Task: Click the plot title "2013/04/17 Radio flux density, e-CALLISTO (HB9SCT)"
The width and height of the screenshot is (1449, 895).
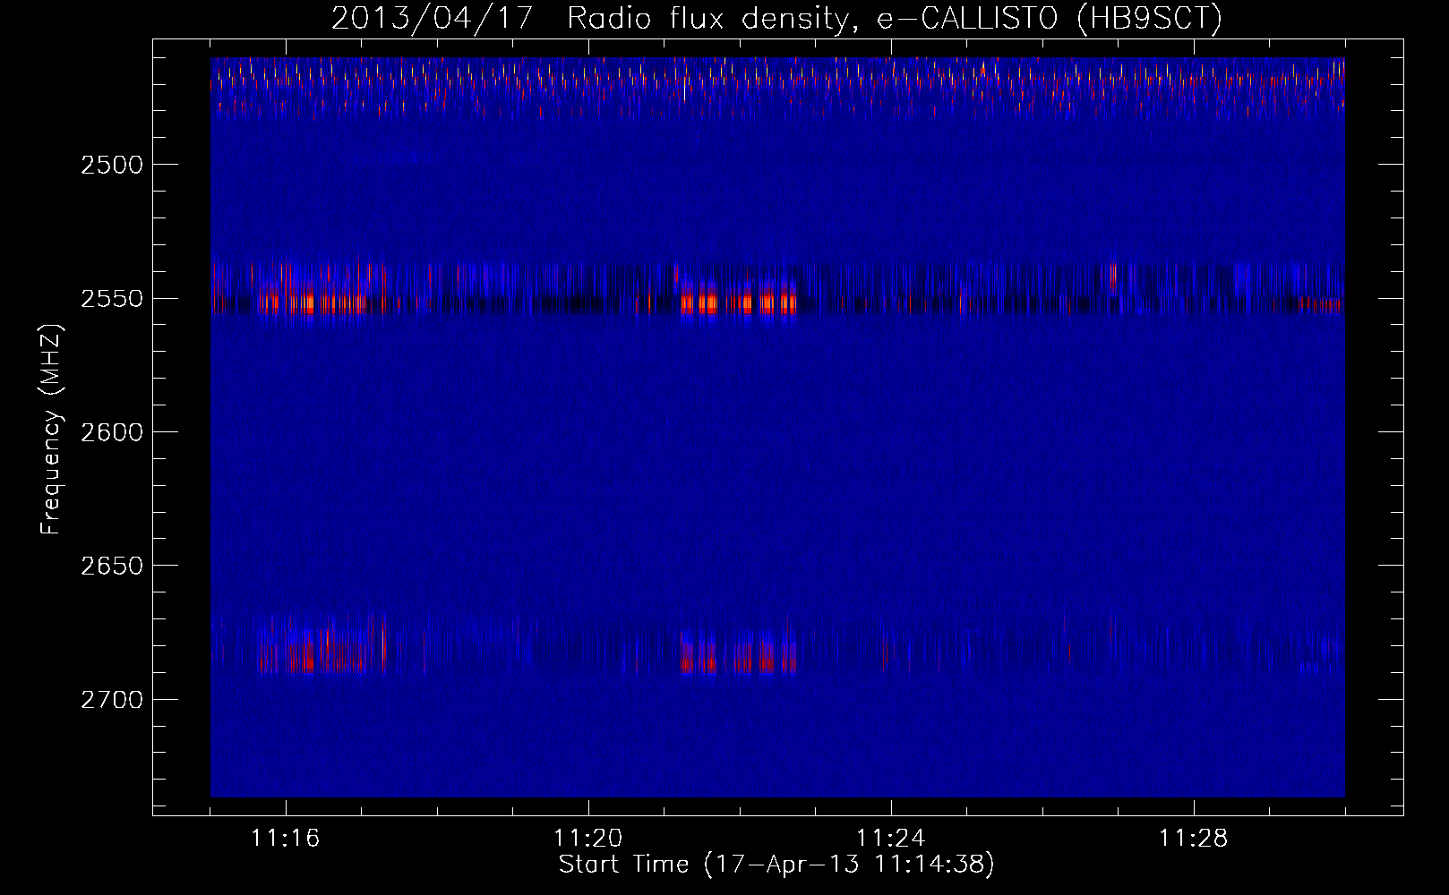Action: [776, 18]
